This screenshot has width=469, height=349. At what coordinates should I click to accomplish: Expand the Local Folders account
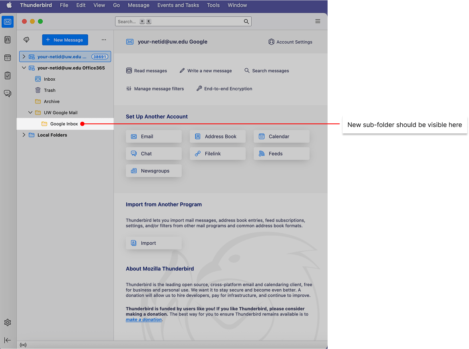24,135
